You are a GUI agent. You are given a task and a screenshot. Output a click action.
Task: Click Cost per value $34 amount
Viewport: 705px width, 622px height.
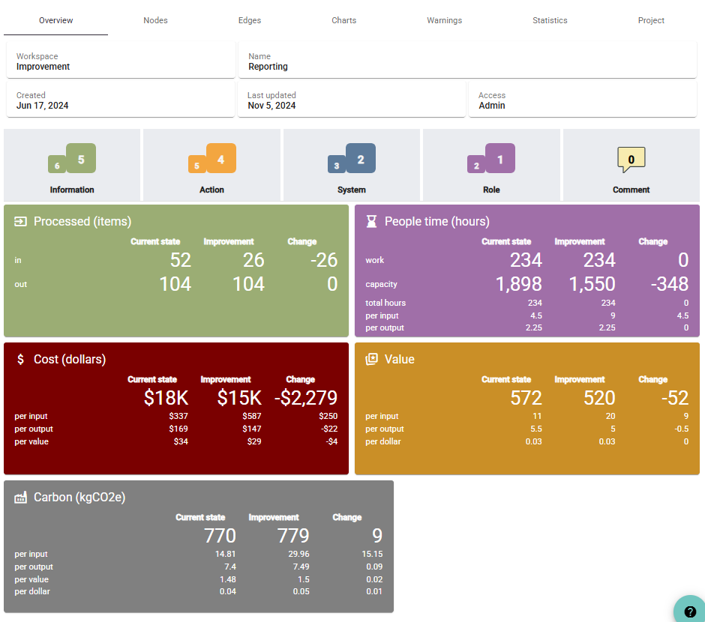(x=181, y=441)
